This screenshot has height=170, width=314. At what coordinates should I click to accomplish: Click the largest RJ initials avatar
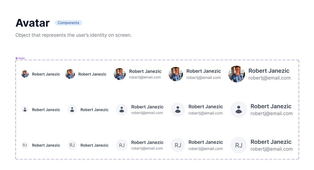pos(238,145)
